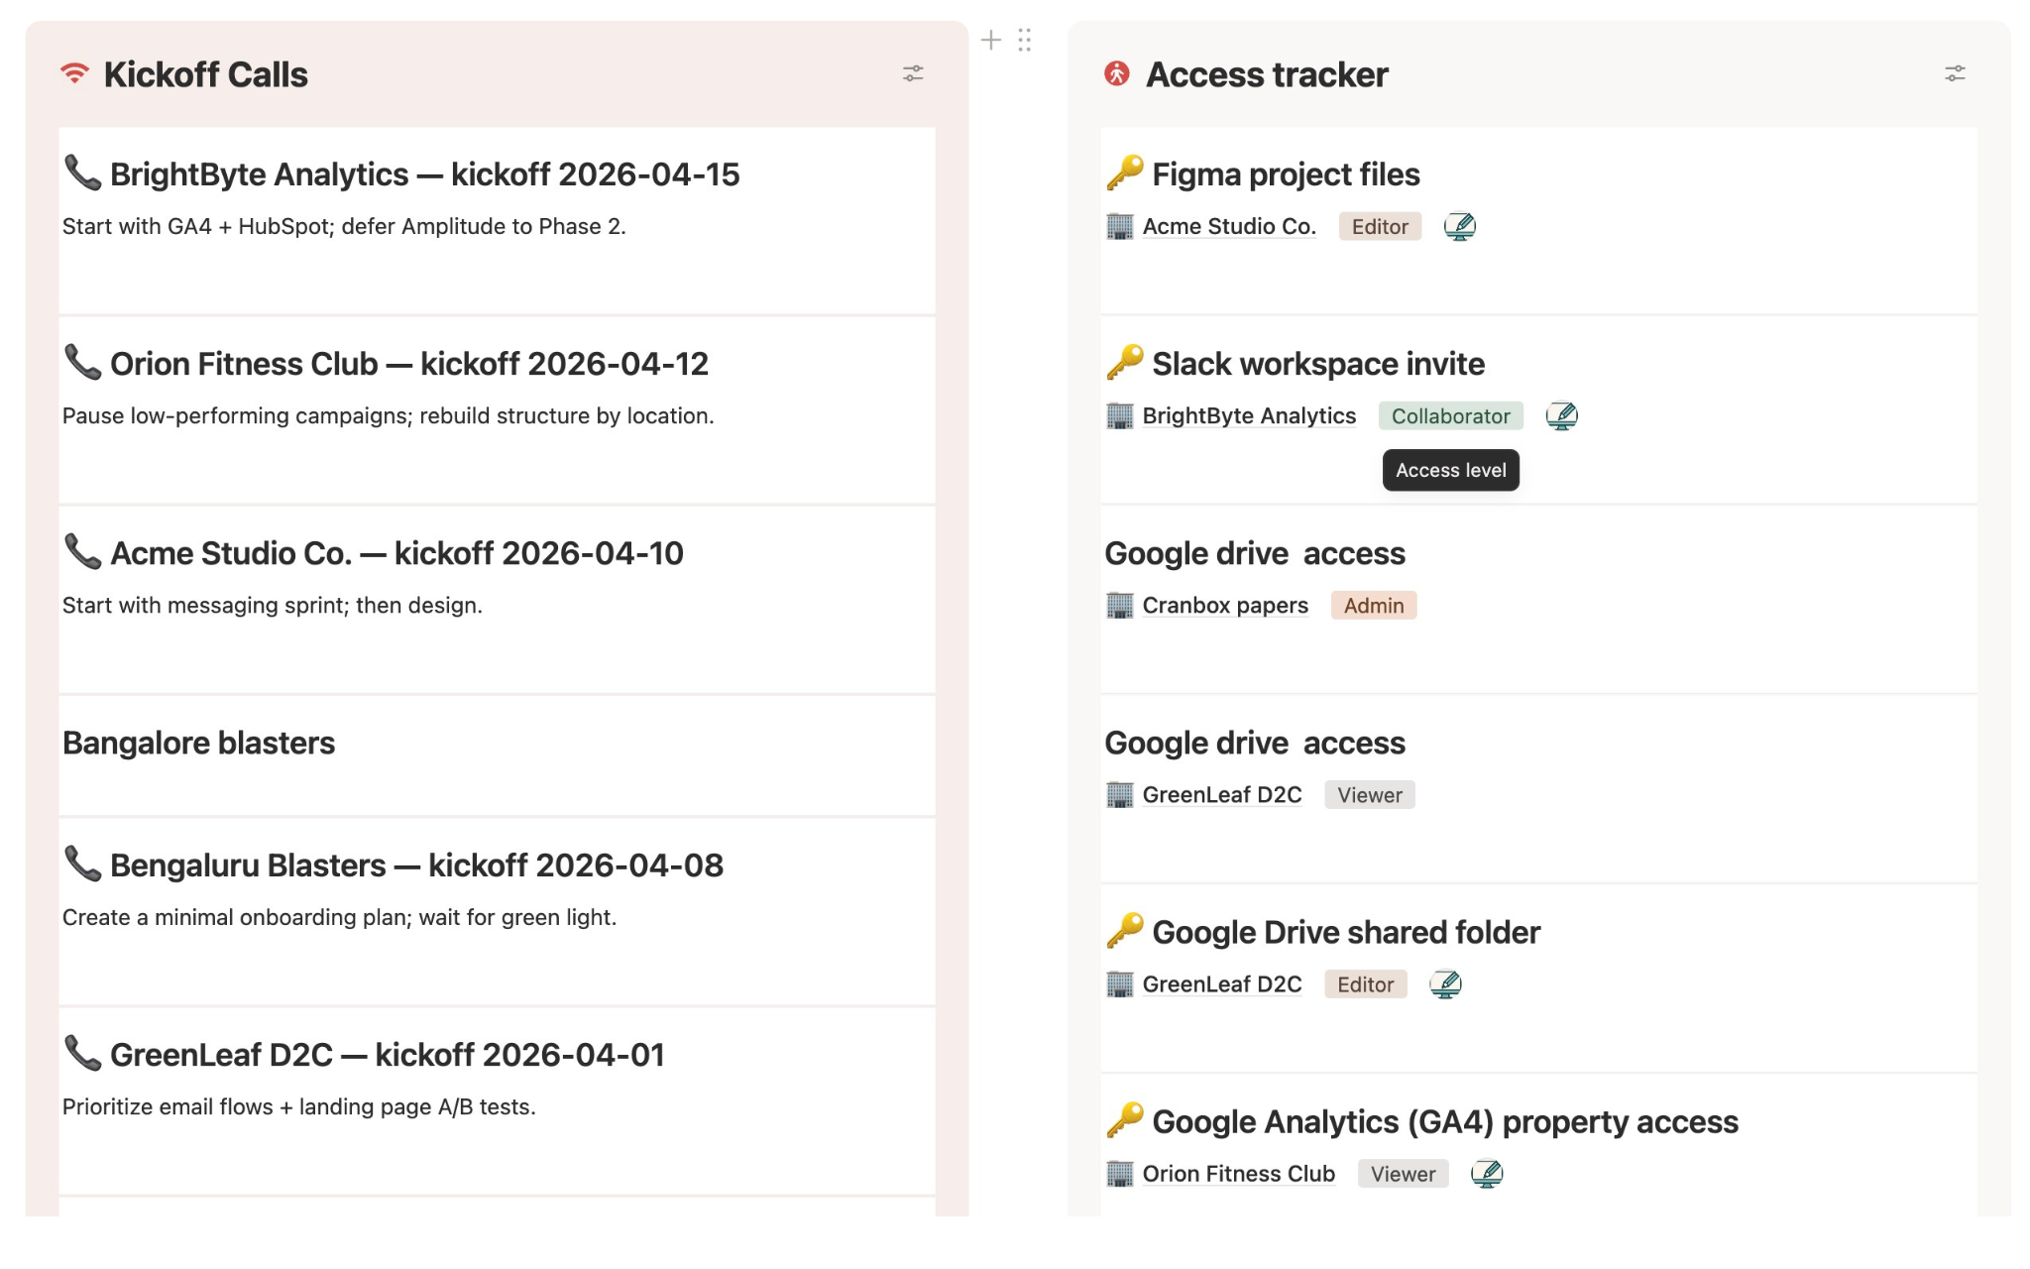The height and width of the screenshot is (1269, 2030).
Task: Click the building icon beside Cranbox papers
Action: point(1119,605)
